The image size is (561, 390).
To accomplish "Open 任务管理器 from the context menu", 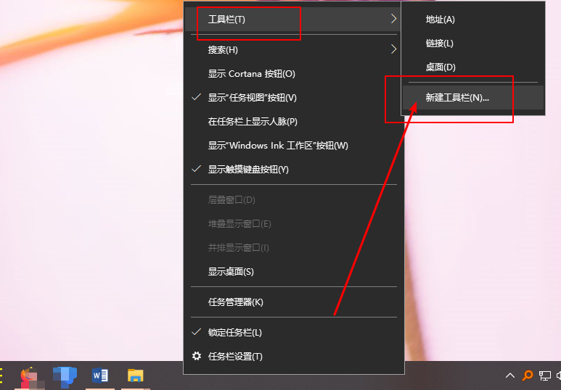I will [235, 302].
